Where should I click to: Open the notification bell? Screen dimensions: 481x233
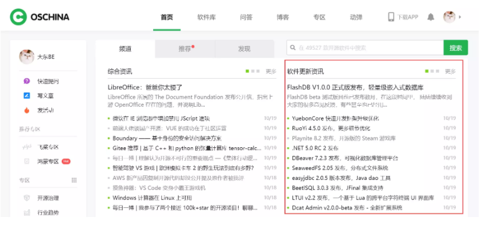click(431, 17)
